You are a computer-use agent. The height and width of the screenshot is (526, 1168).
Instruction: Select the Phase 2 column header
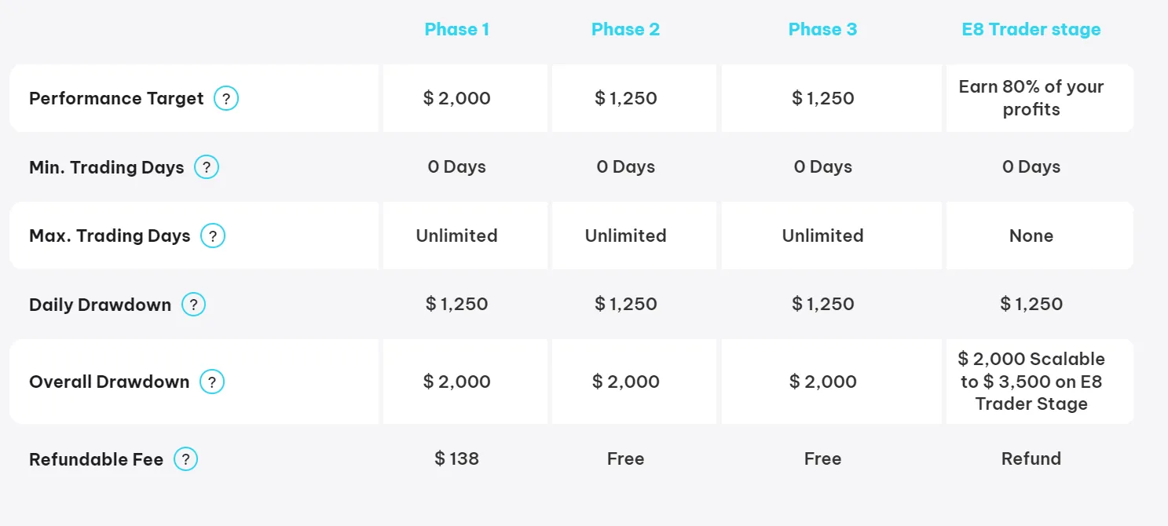[625, 30]
